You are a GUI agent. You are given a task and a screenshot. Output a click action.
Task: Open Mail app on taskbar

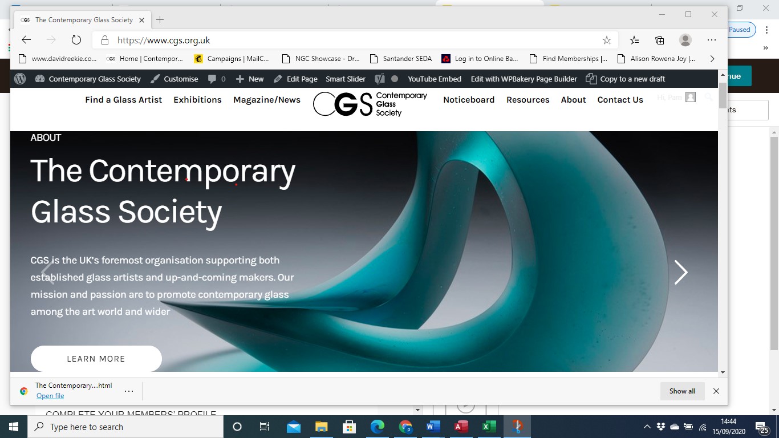293,427
